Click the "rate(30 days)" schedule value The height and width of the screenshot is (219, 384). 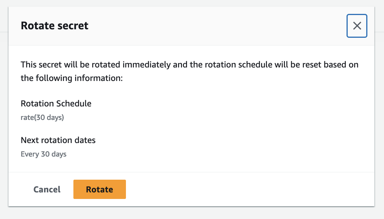pos(42,117)
